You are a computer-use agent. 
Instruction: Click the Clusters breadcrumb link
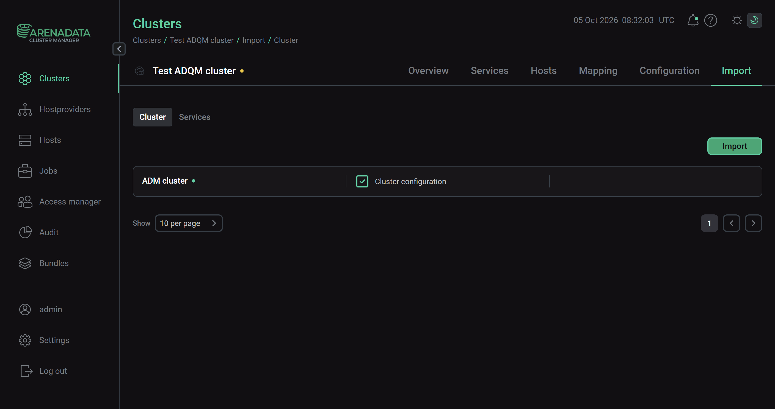[147, 40]
